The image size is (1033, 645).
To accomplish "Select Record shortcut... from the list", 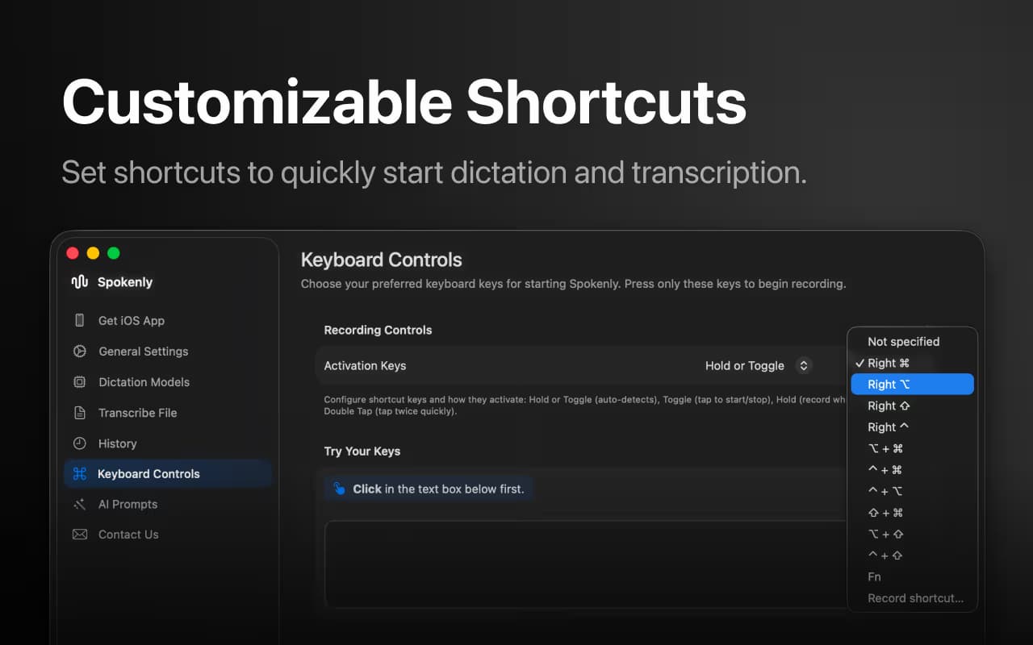I will 914,597.
